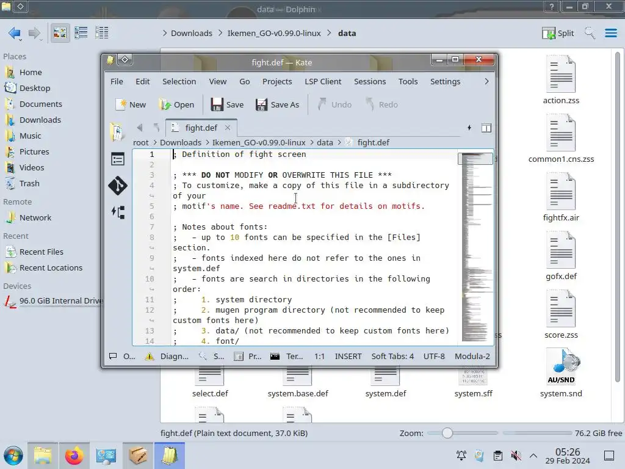Open Kate's Edit menu
The image size is (625, 469).
(x=142, y=81)
